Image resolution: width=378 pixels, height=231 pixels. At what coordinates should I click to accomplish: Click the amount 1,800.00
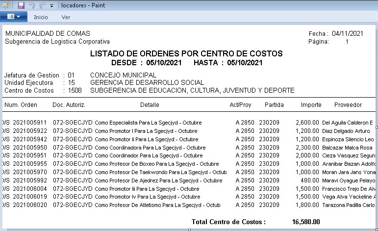tap(307, 205)
